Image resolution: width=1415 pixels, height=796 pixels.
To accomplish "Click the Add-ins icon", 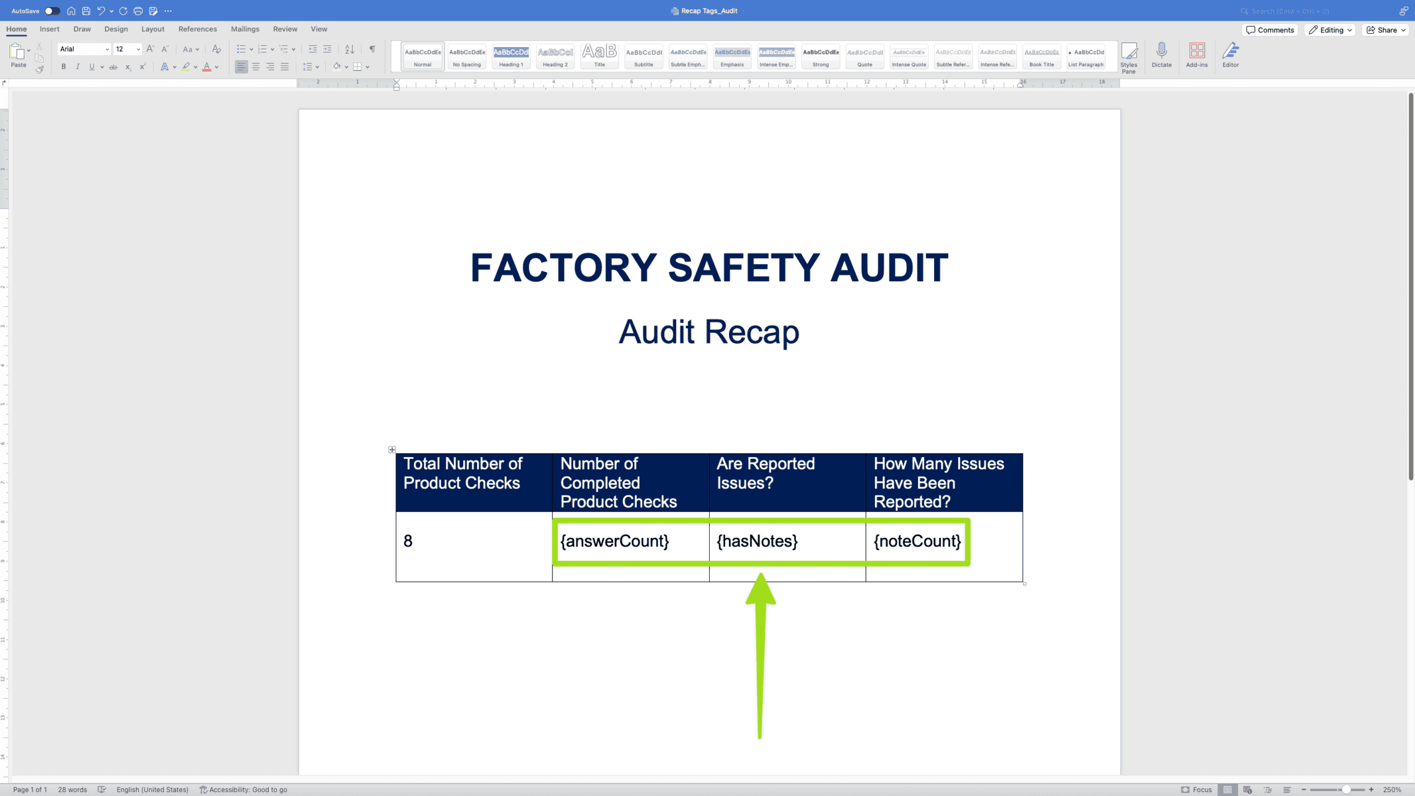I will [1196, 56].
